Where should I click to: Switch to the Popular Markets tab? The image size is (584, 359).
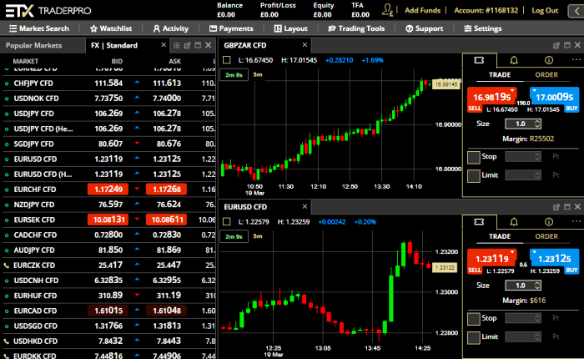[34, 45]
